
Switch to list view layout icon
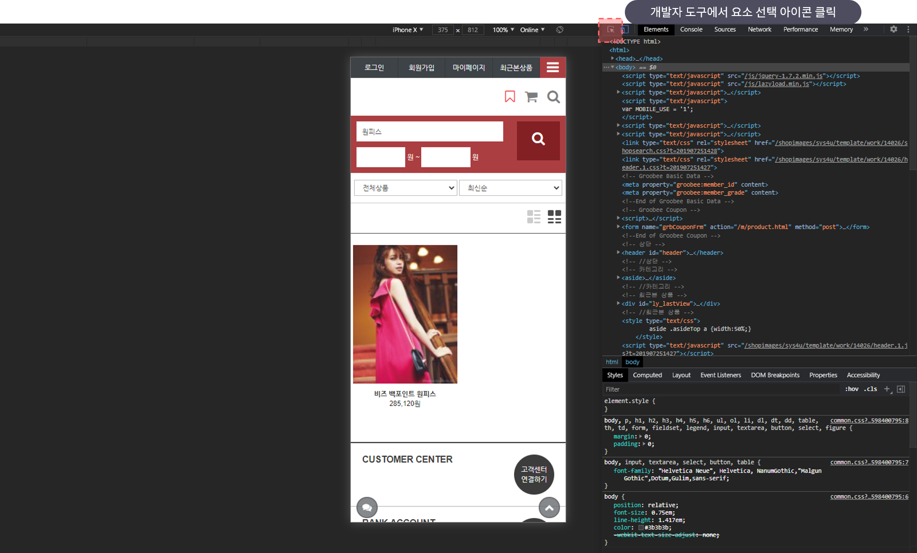533,216
